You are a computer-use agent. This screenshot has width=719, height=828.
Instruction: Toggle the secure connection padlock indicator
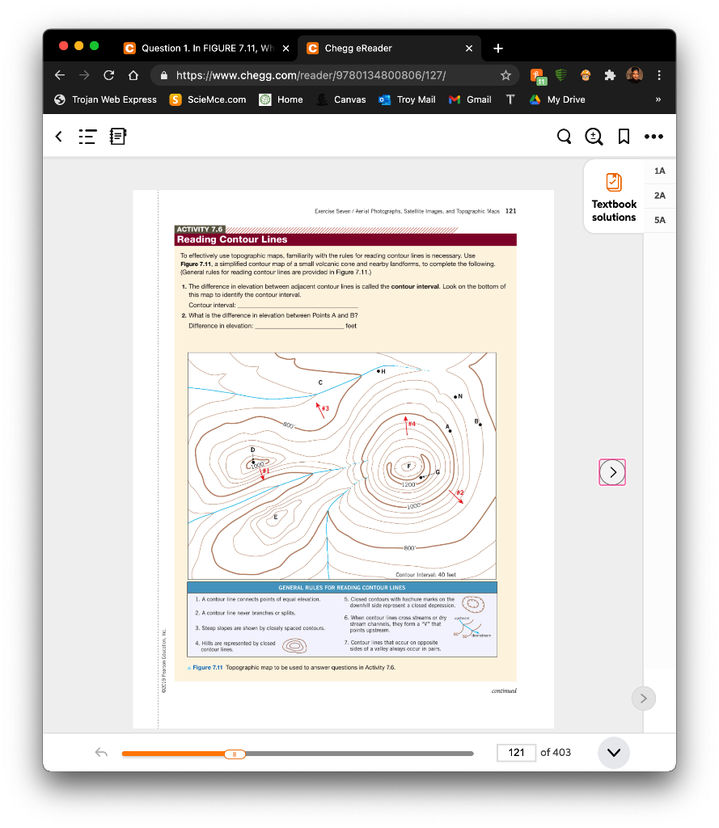coord(164,74)
